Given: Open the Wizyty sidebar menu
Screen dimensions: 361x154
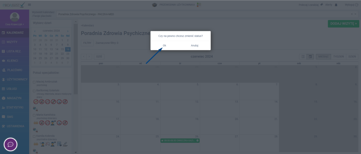Looking at the screenshot, I should click(x=14, y=42).
